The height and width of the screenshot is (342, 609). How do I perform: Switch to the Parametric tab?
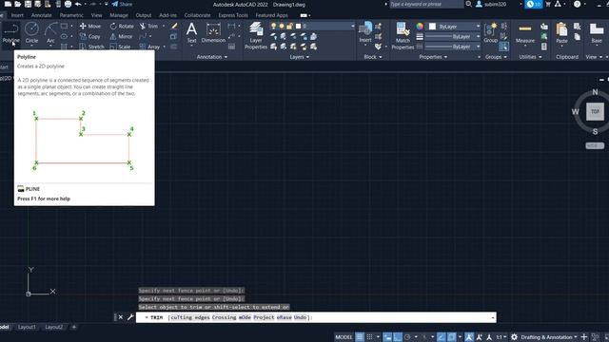71,15
